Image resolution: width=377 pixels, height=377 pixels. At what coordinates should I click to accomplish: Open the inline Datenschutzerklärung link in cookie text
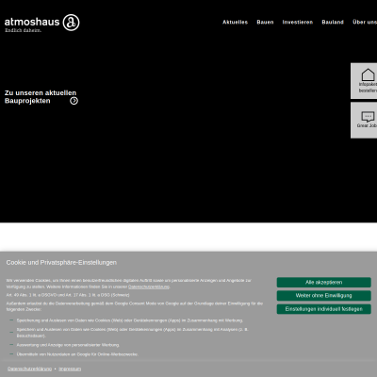click(149, 287)
